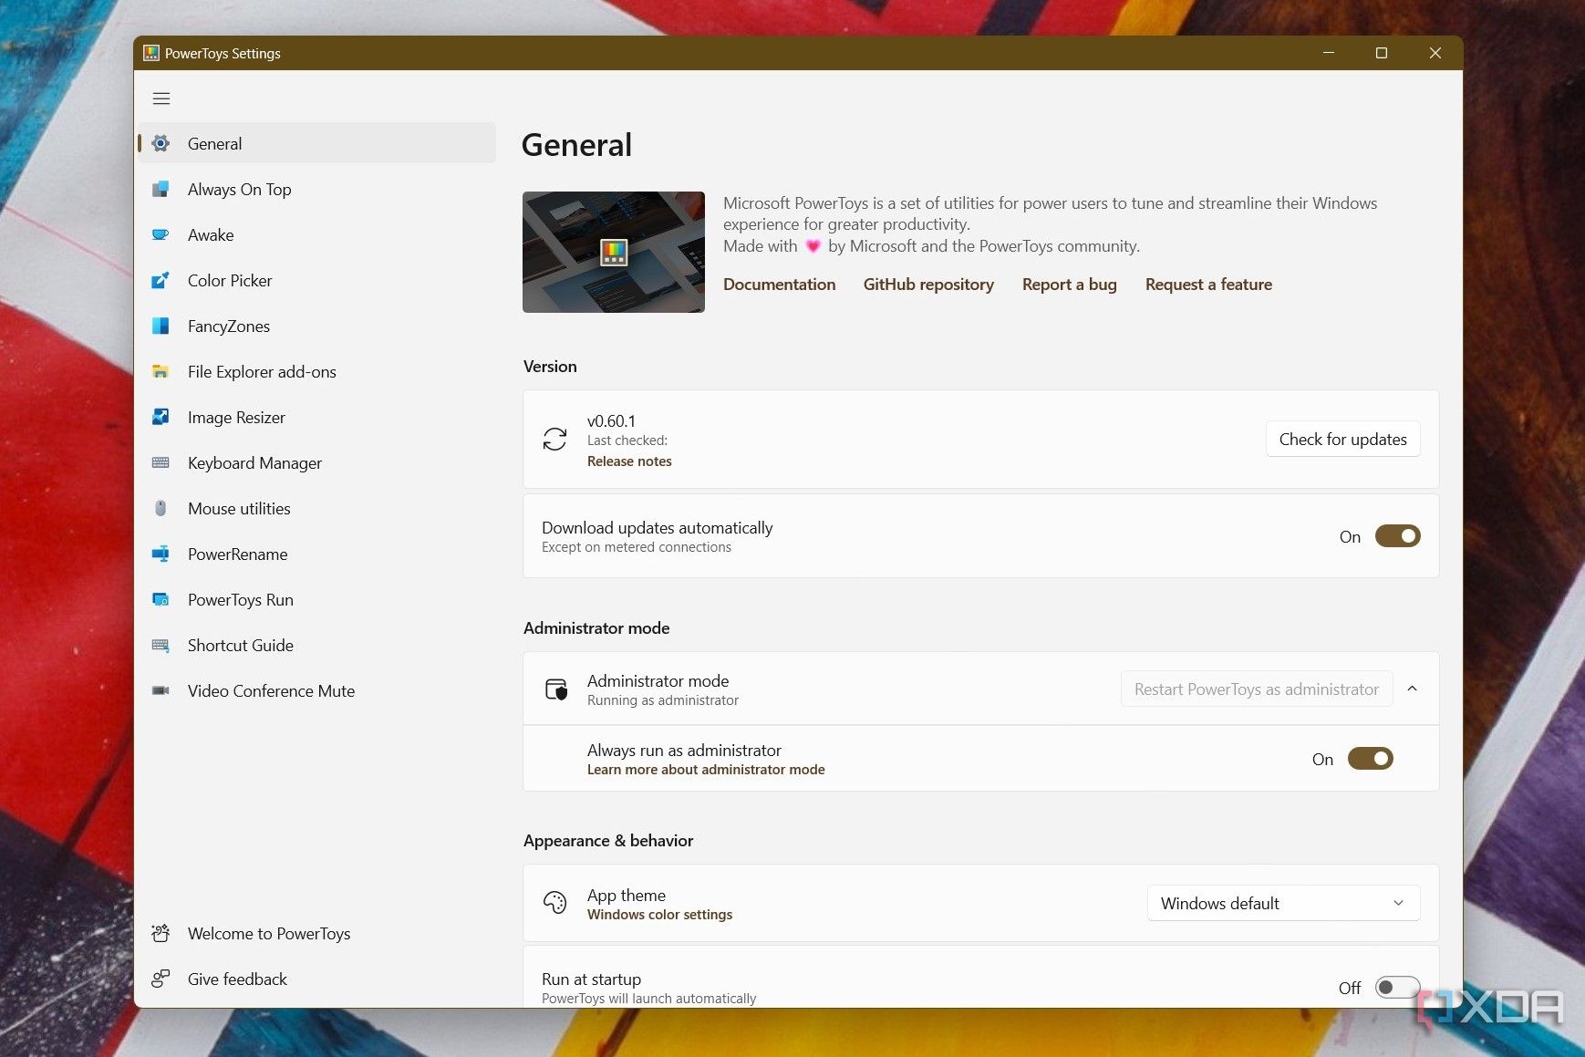Image resolution: width=1585 pixels, height=1057 pixels.
Task: Open Keyboard Manager settings page
Action: pos(316,462)
